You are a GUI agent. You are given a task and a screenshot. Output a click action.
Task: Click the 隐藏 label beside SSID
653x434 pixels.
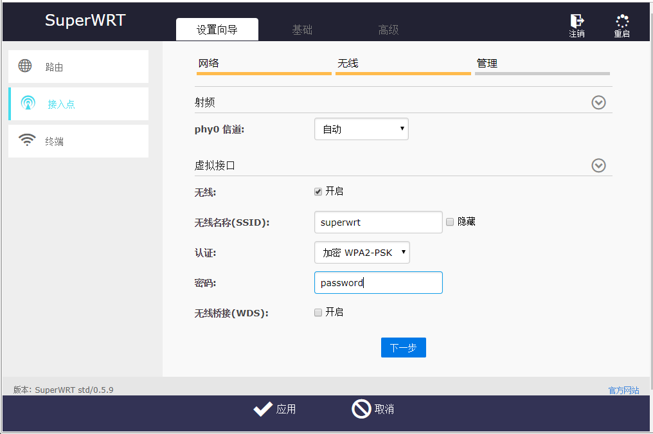coord(467,222)
